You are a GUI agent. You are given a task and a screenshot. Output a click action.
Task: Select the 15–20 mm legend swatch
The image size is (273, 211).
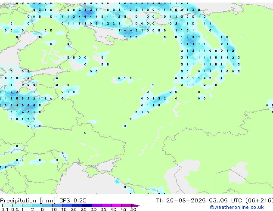coord(67,205)
